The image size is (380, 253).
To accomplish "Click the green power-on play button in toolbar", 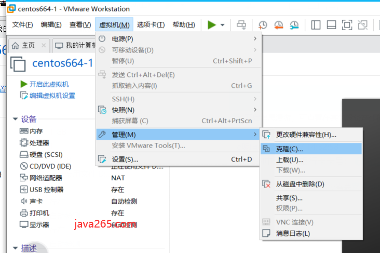I will pyautogui.click(x=212, y=25).
